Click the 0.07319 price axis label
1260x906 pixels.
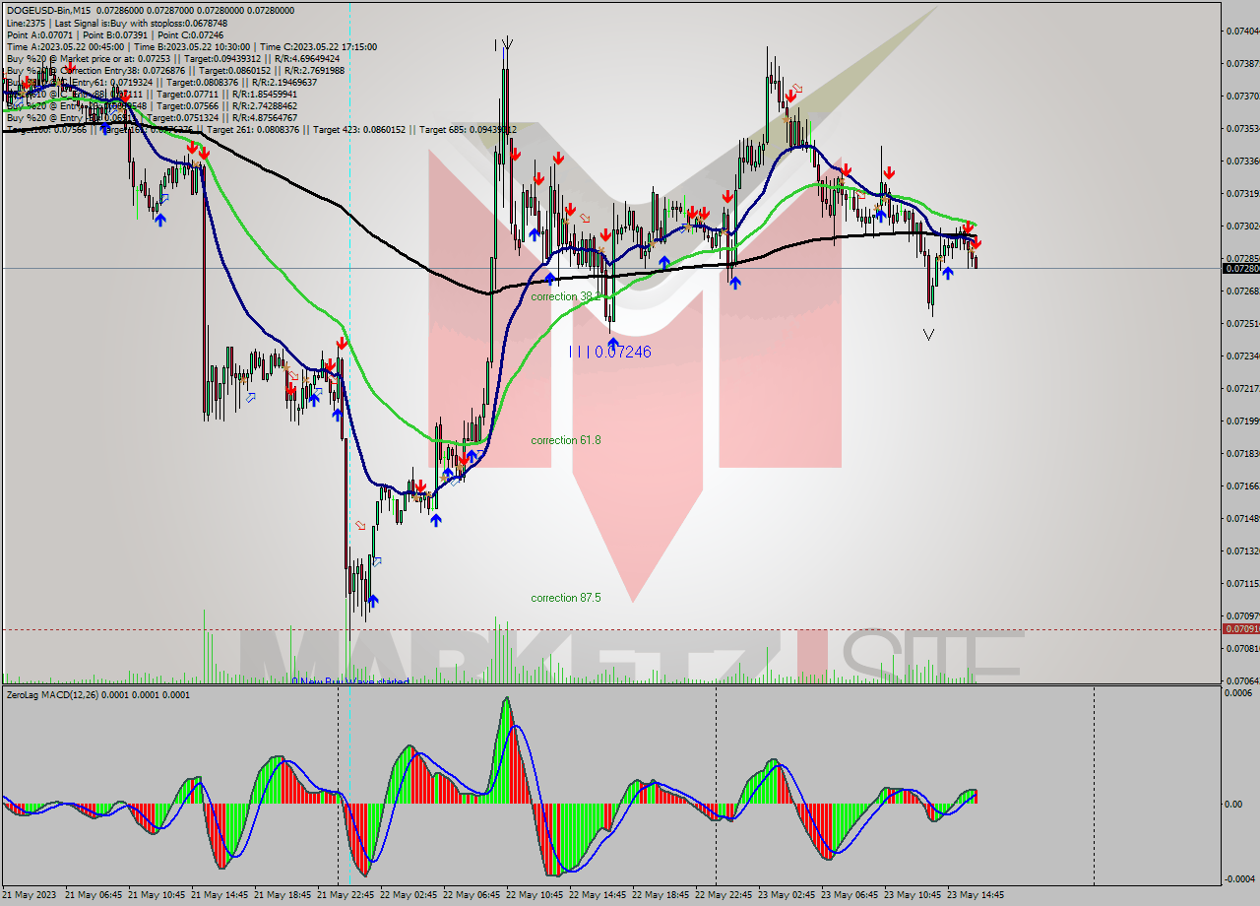(x=1241, y=193)
